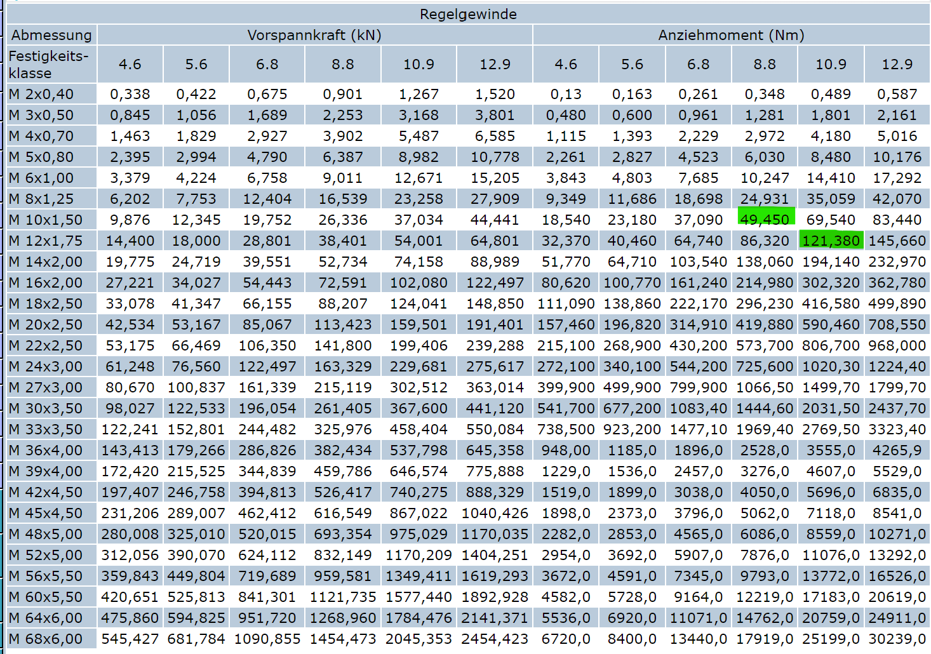The height and width of the screenshot is (654, 931).
Task: Select the value 499,890 in the M 18x2,50 row
Action: (897, 304)
